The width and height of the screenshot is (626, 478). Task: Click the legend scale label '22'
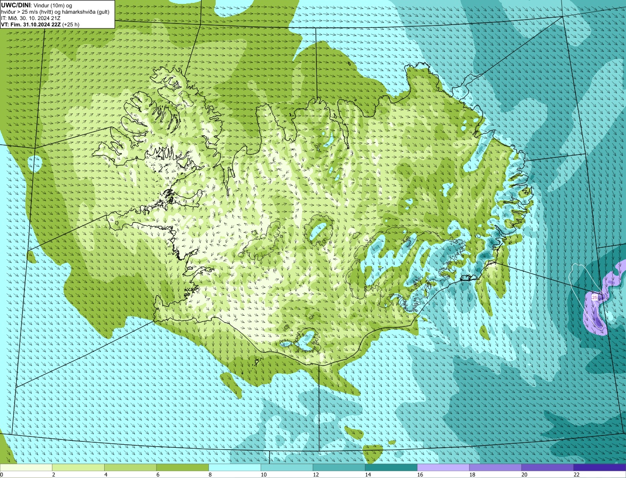coord(577,475)
